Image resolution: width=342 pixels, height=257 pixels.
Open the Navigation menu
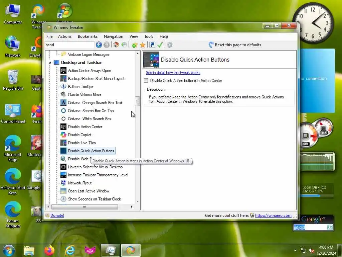114,36
